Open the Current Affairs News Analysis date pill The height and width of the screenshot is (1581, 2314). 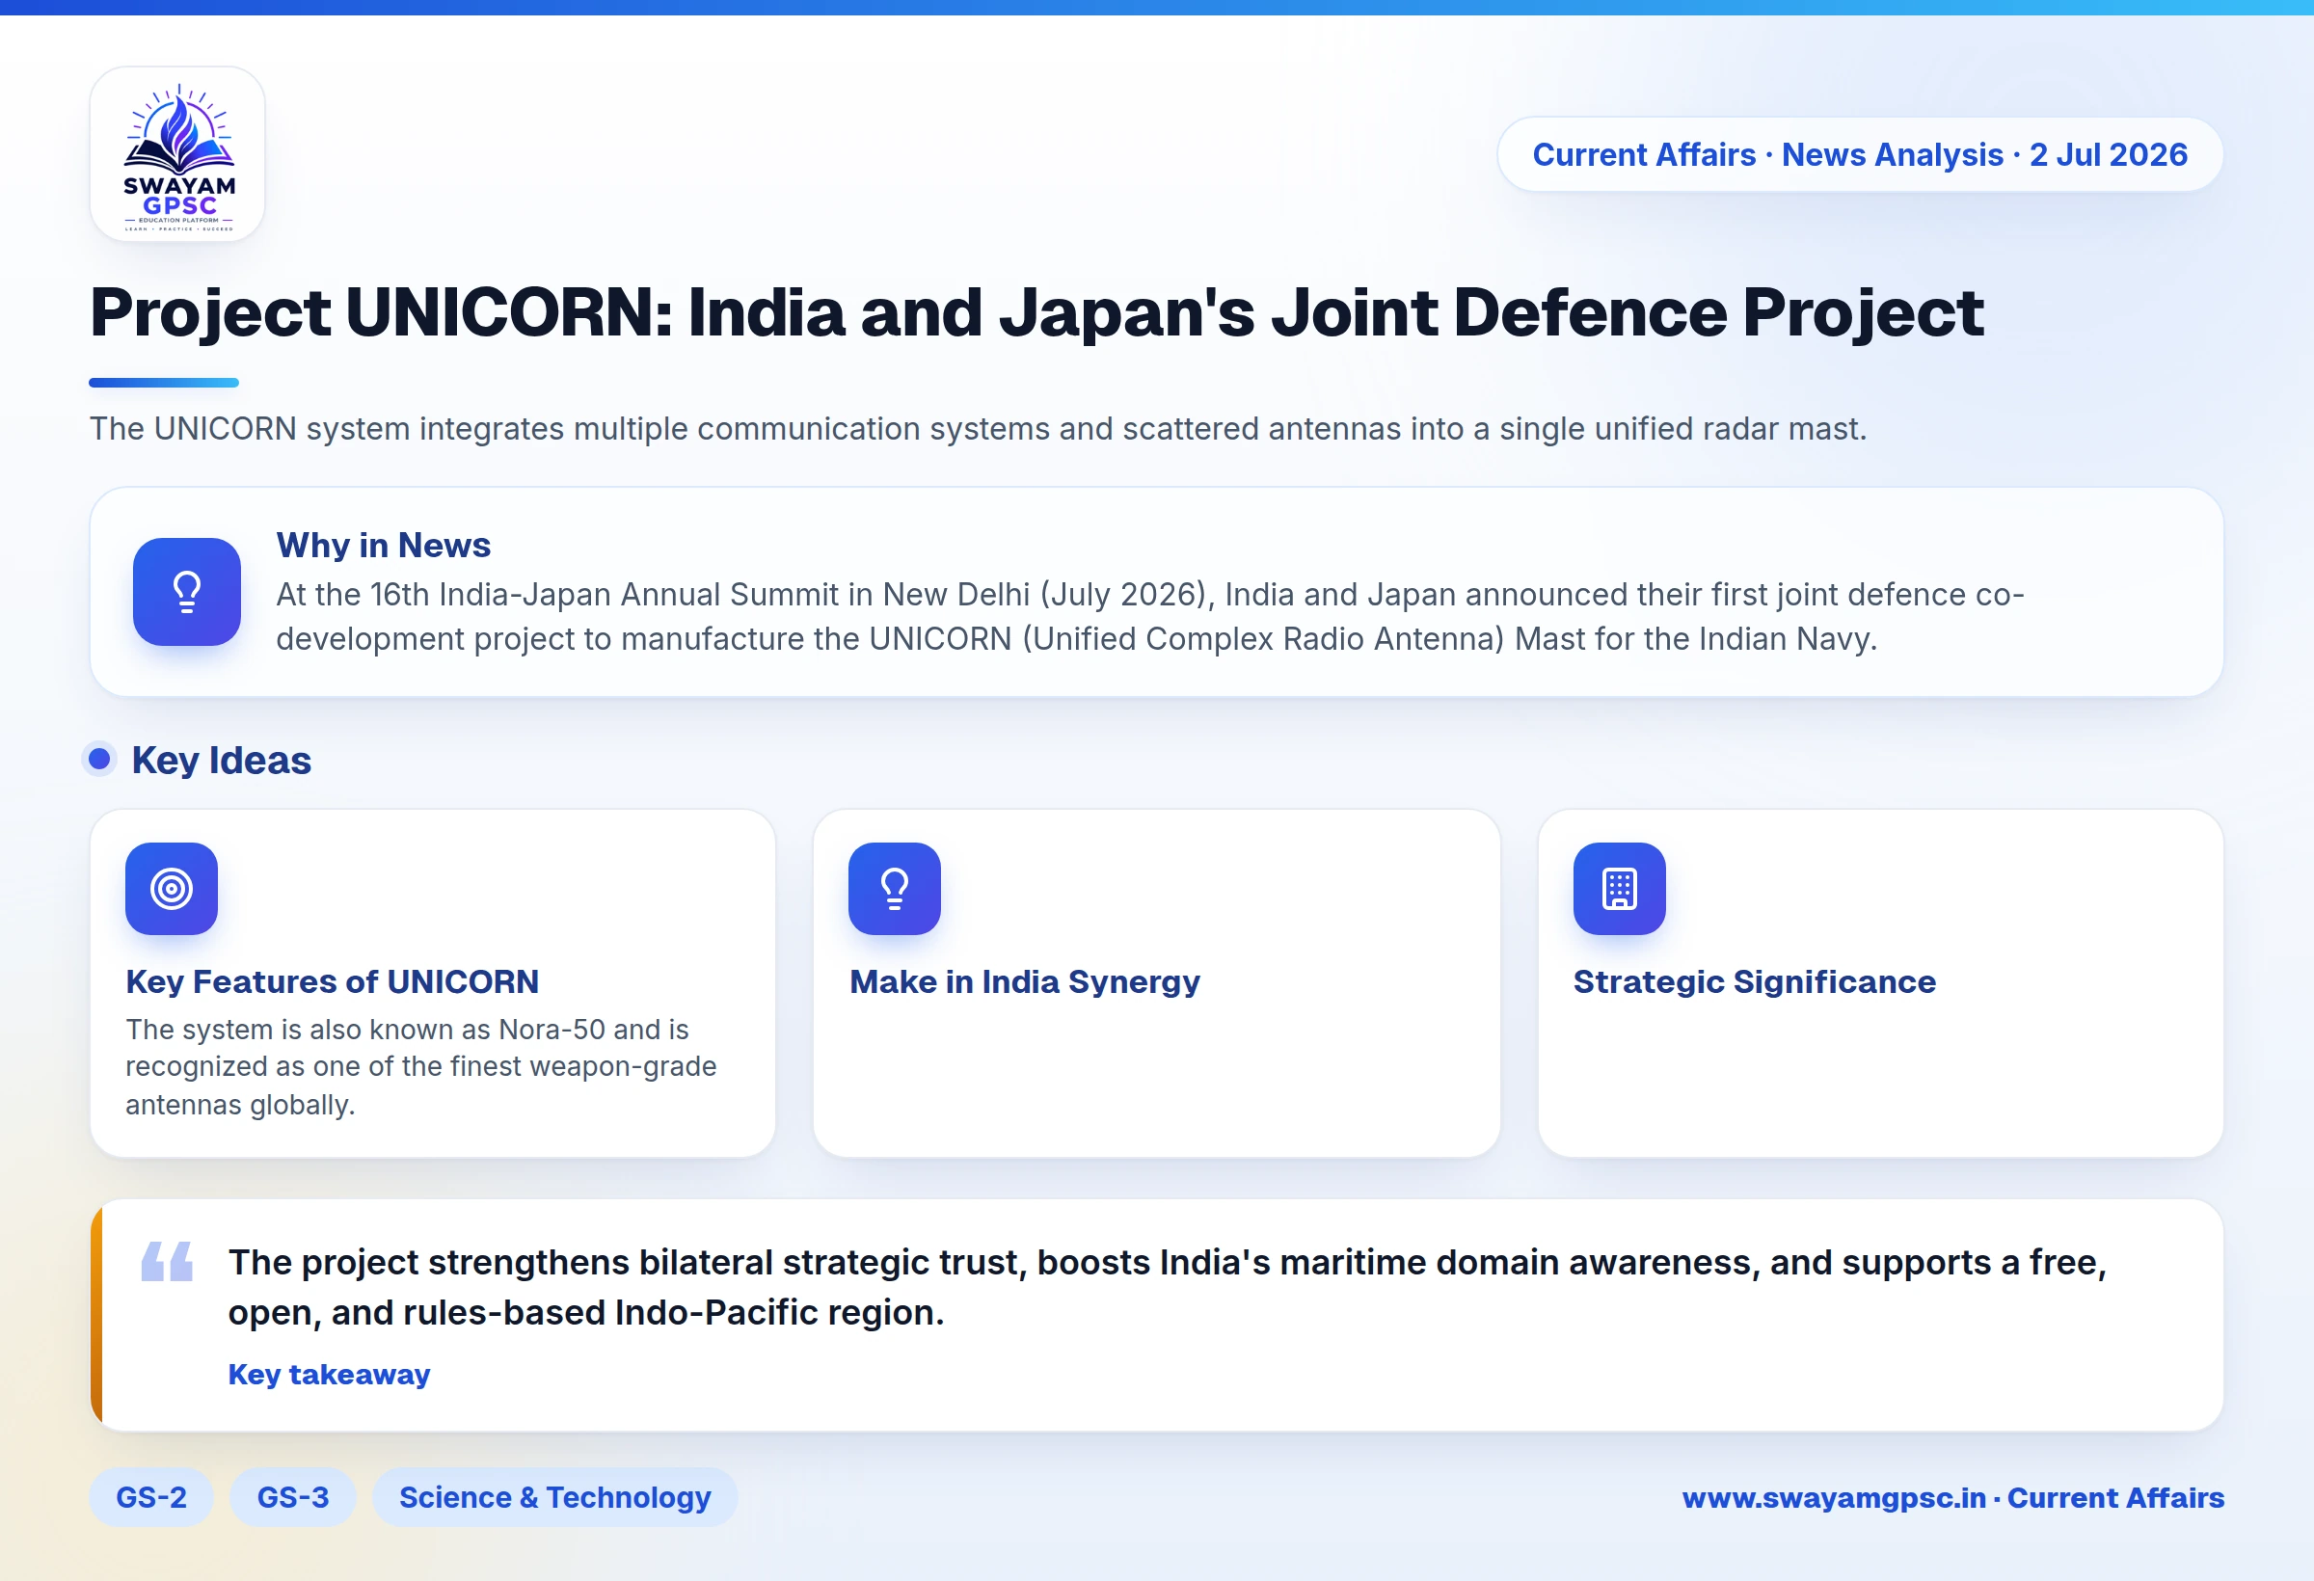(x=1860, y=154)
